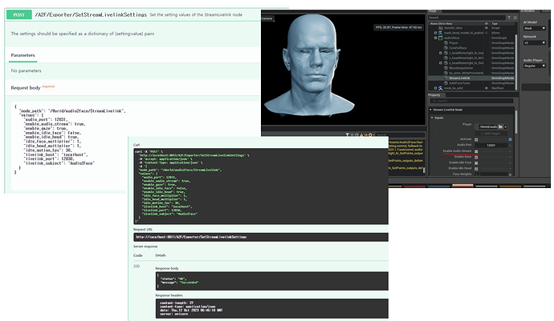Toggle visibility eye of transfer_data row
554x321 pixels.
487,28
